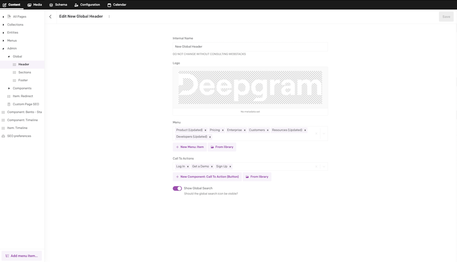This screenshot has height=262, width=457.
Task: Remove Resources (Updated) tag from Menu
Action: pos(305,130)
